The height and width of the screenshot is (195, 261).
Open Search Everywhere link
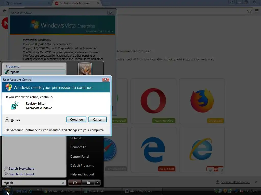(19, 169)
